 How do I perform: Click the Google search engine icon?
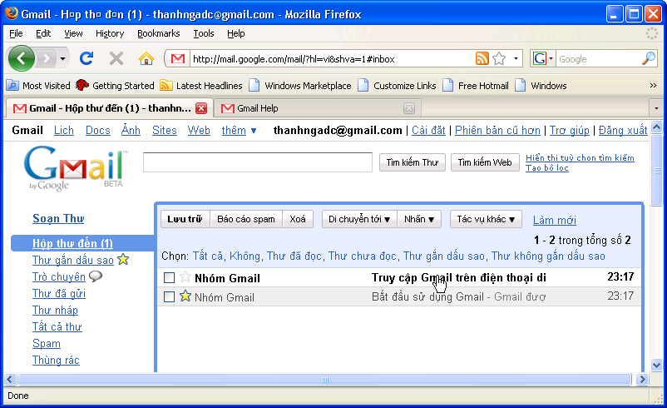pyautogui.click(x=540, y=58)
